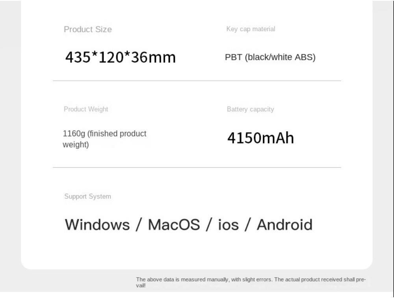Screen dimensions: 394x298
Task: Select the 4150mAh battery value
Action: [260, 139]
